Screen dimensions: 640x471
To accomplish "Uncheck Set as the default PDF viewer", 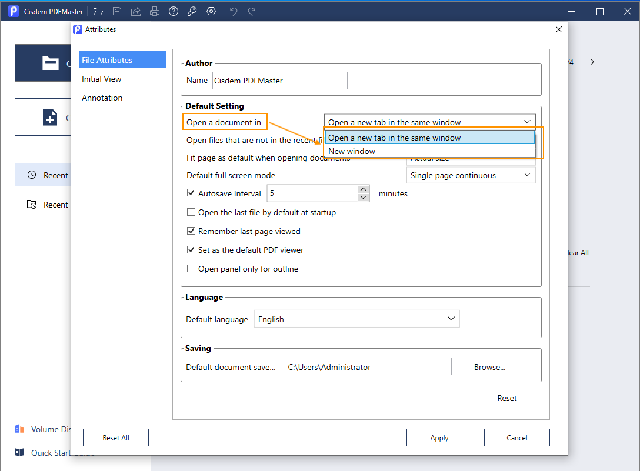I will point(191,249).
